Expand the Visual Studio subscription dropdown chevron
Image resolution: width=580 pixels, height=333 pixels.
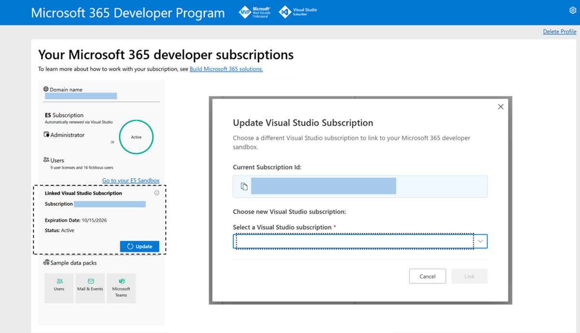pos(480,241)
